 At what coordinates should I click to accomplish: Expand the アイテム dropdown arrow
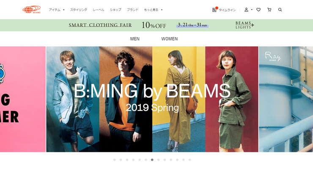click(x=64, y=10)
